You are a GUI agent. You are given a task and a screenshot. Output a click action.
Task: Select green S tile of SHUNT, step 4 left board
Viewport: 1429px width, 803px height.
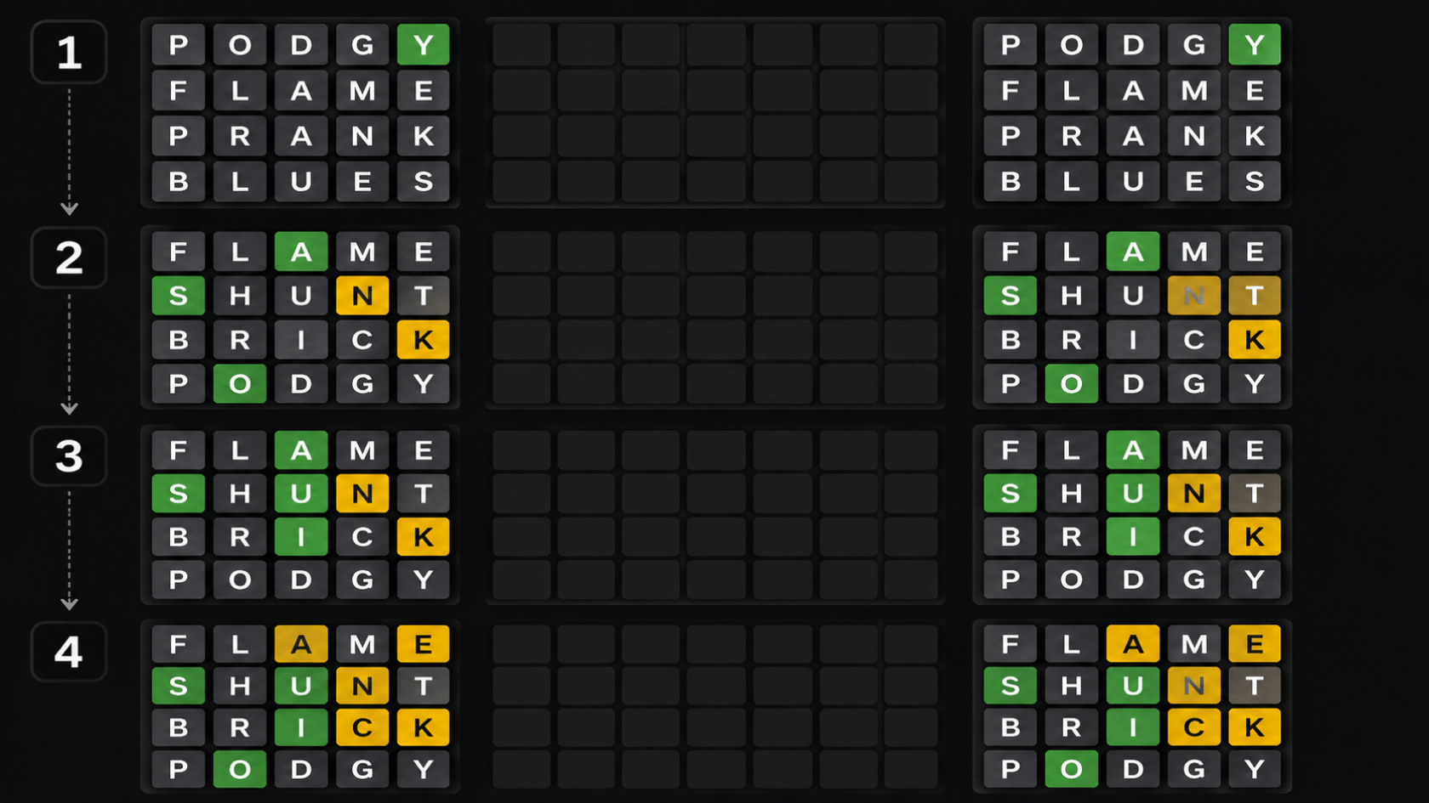[179, 687]
